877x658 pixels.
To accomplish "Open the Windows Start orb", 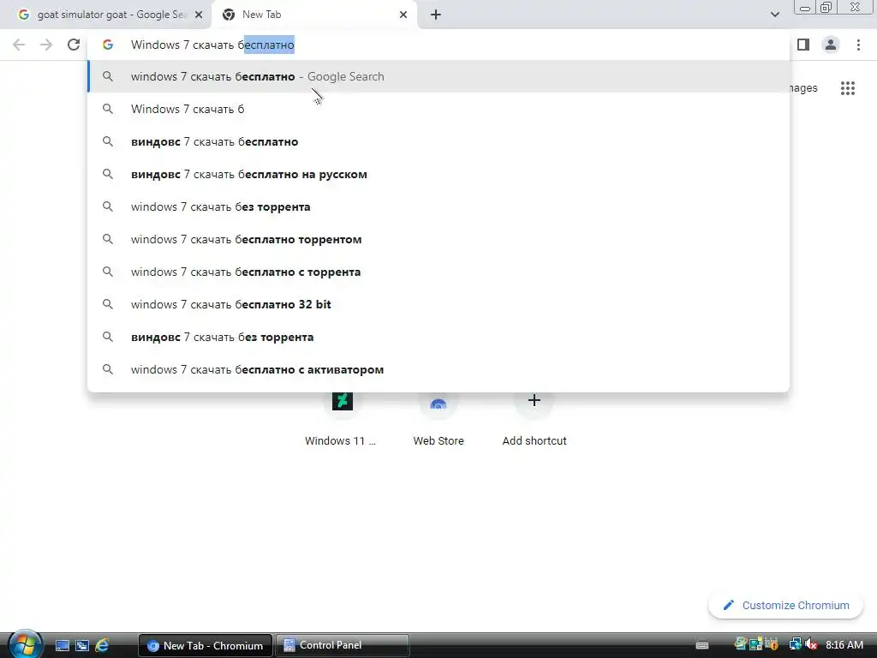I will tap(25, 645).
